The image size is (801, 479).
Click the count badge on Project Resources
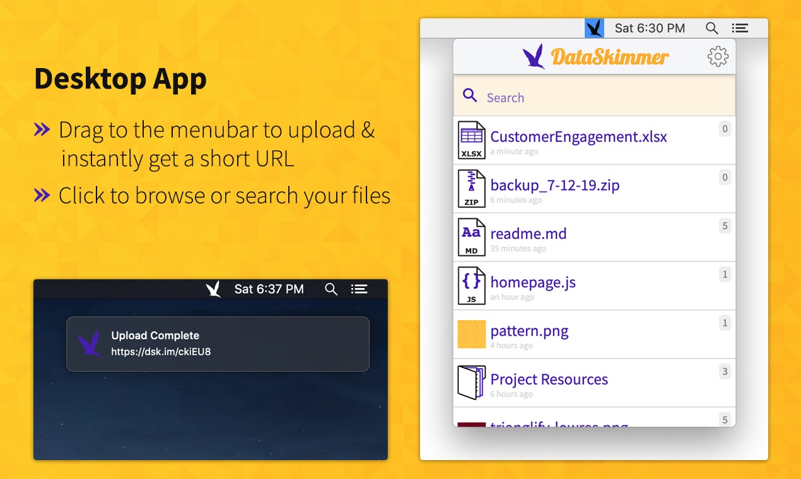click(725, 372)
